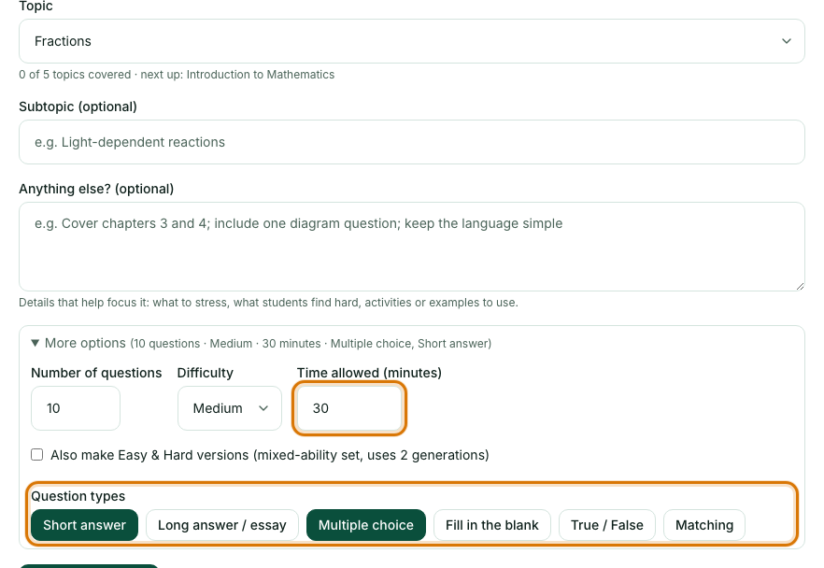
Task: Click the Number of questions field
Action: click(x=76, y=408)
